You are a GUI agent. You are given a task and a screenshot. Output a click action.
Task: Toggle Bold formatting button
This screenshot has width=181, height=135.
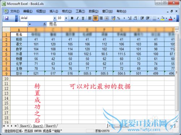pos(72,18)
